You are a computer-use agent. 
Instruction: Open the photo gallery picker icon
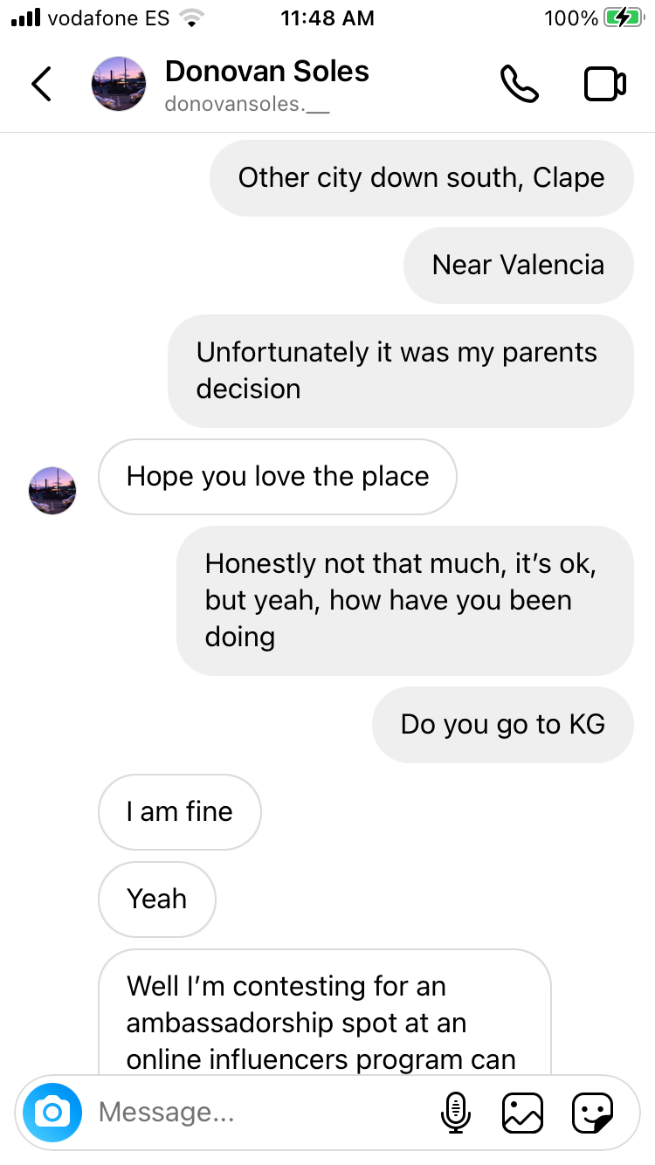[x=522, y=1113]
